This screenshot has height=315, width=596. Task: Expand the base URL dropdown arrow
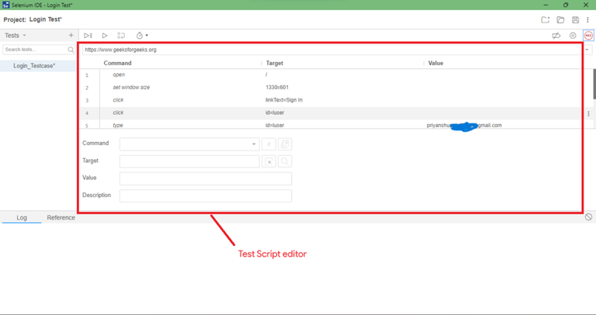(587, 50)
